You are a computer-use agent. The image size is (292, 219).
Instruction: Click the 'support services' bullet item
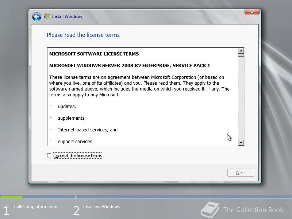75,142
